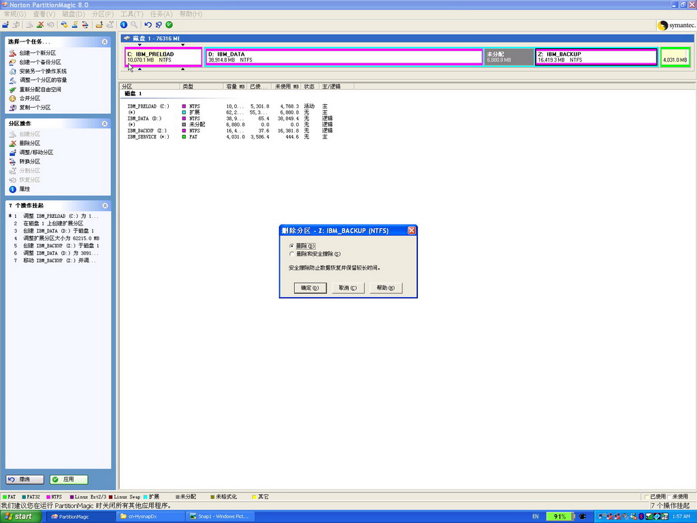
Task: Click the 未分配 unallocated block in disk map
Action: pos(508,57)
